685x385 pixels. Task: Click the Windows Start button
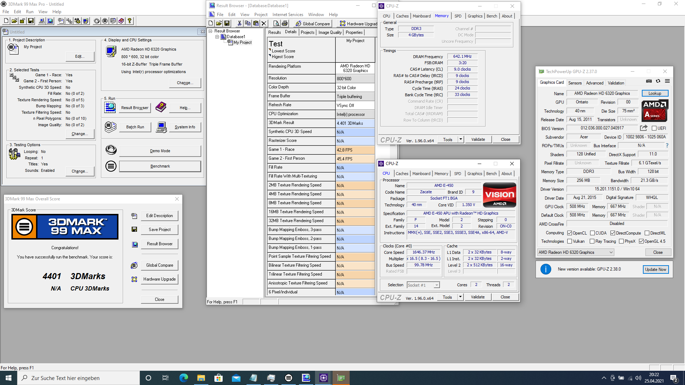pos(9,378)
